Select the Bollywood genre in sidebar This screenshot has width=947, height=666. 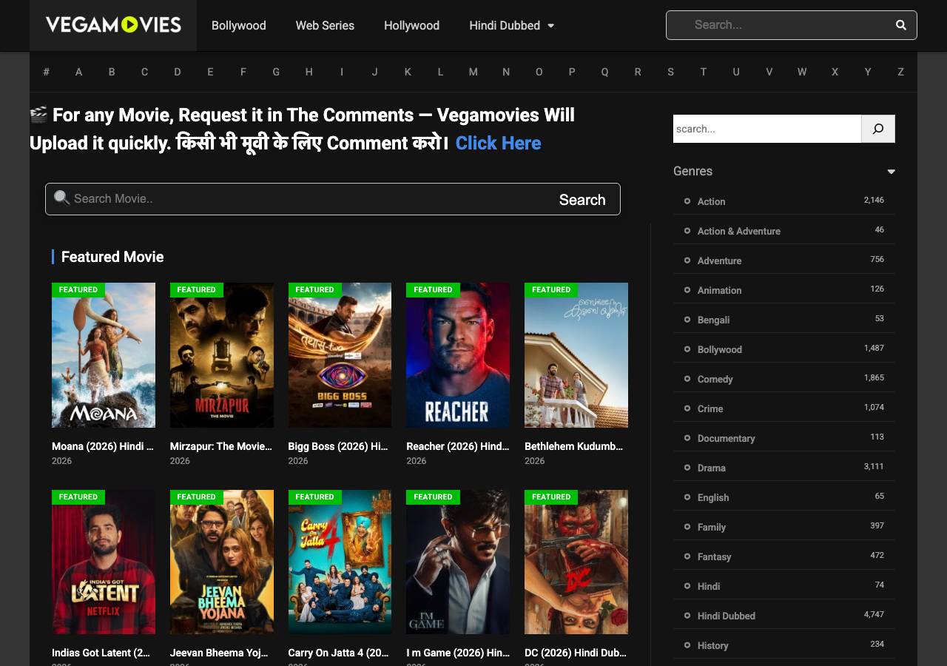(719, 349)
